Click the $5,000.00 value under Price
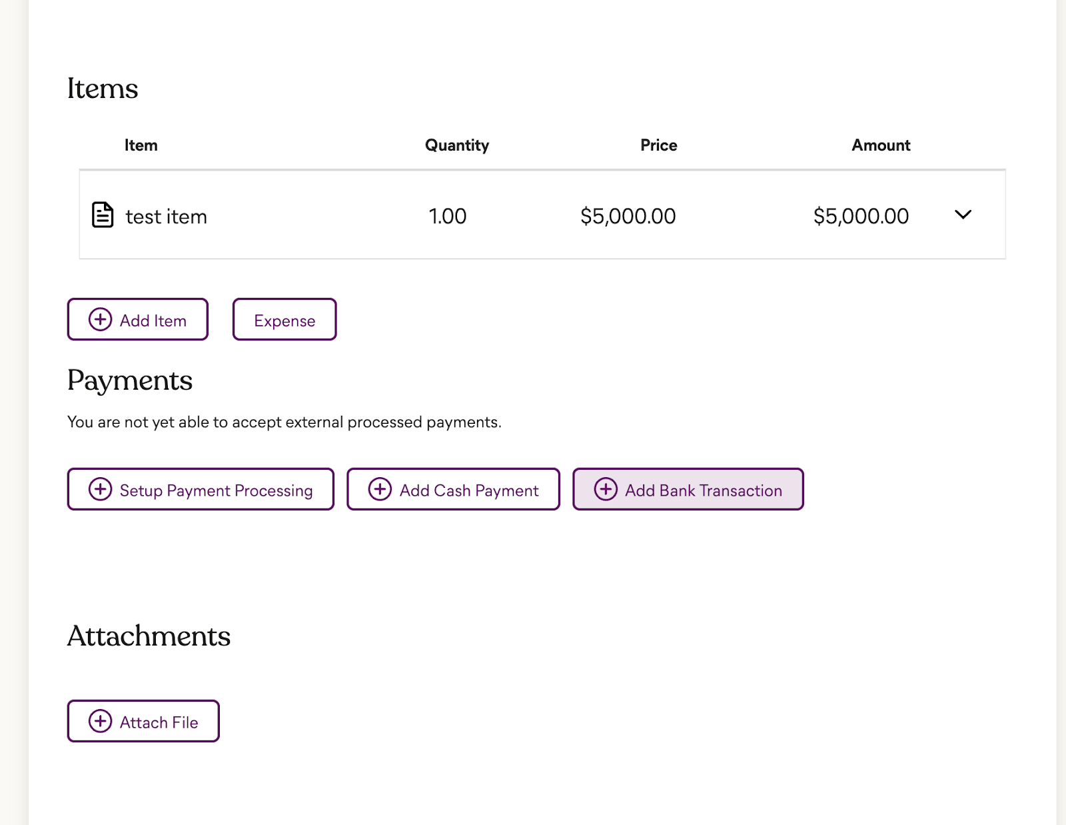The image size is (1066, 825). click(x=628, y=216)
